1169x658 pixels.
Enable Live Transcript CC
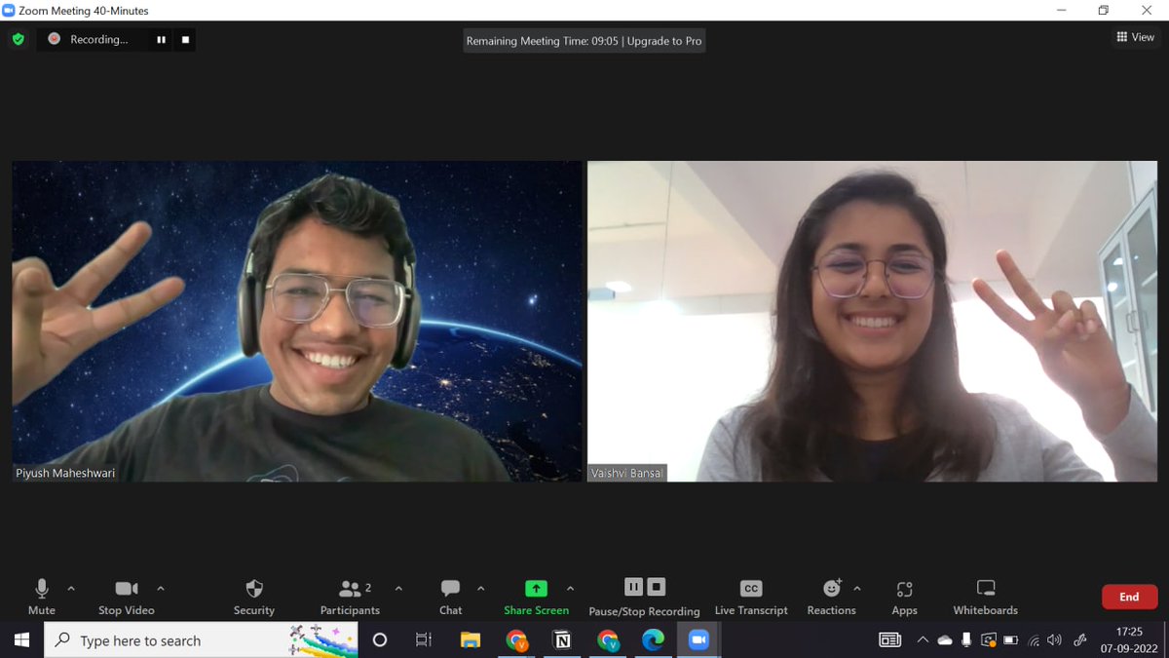coord(751,597)
